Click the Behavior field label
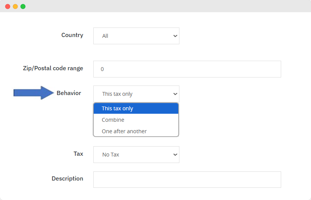Viewport: 311px width, 200px height. pos(69,93)
